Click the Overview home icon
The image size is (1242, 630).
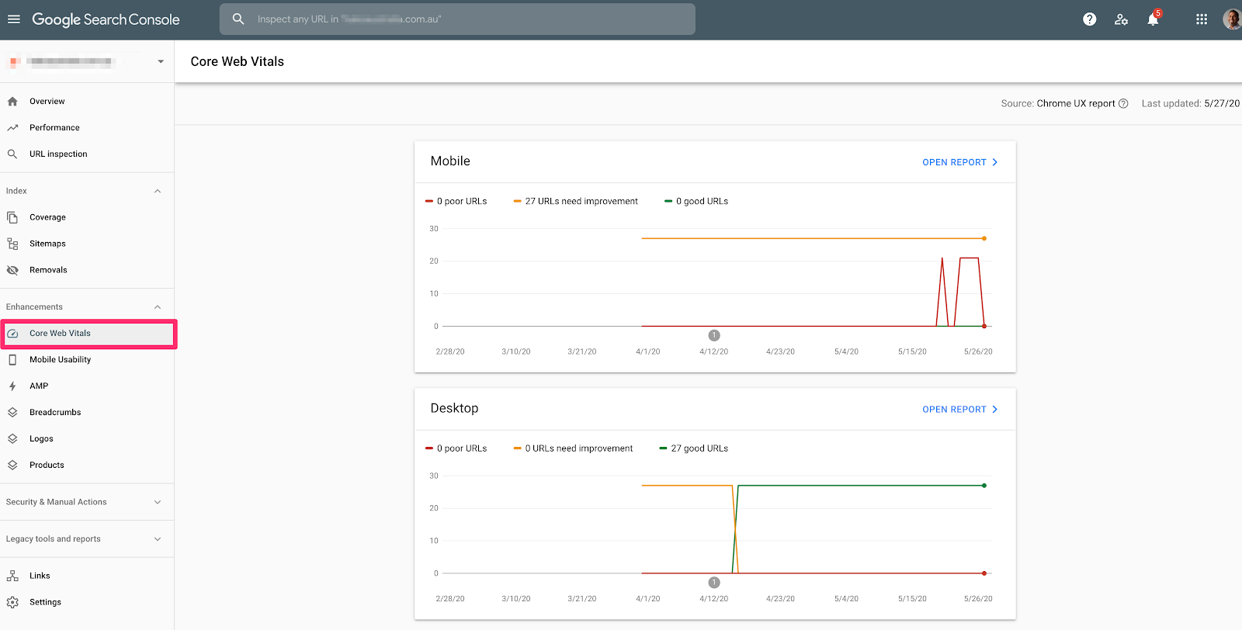pyautogui.click(x=12, y=102)
